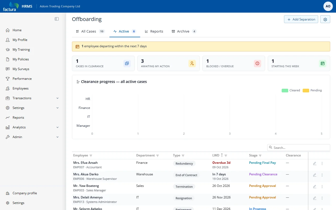The width and height of the screenshot is (336, 210).
Task: Select the Active tab
Action: tap(125, 31)
